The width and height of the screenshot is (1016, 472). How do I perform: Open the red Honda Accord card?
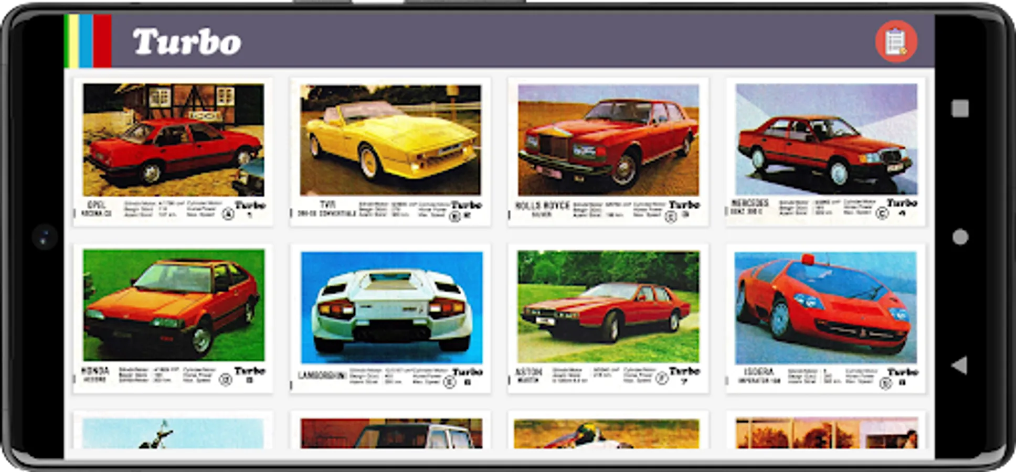tap(173, 318)
